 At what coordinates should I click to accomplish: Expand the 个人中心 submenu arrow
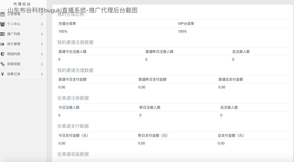coord(42,24)
